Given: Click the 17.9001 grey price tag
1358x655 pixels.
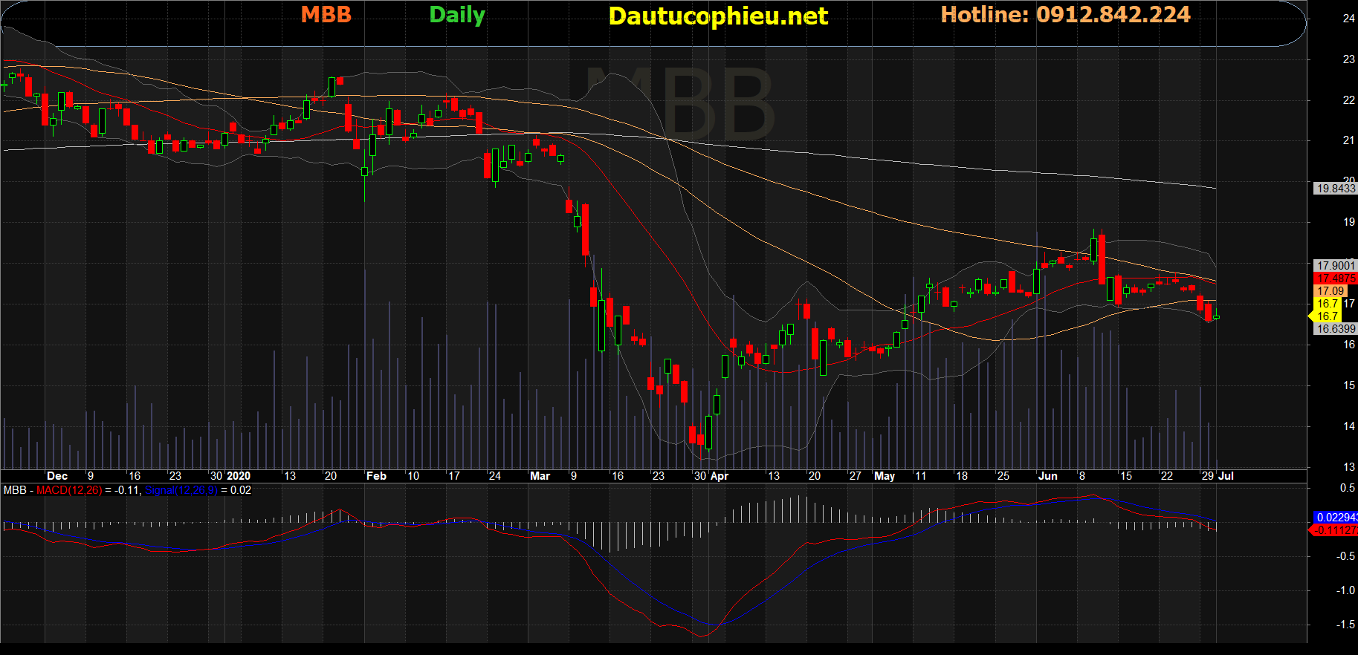Looking at the screenshot, I should point(1336,265).
